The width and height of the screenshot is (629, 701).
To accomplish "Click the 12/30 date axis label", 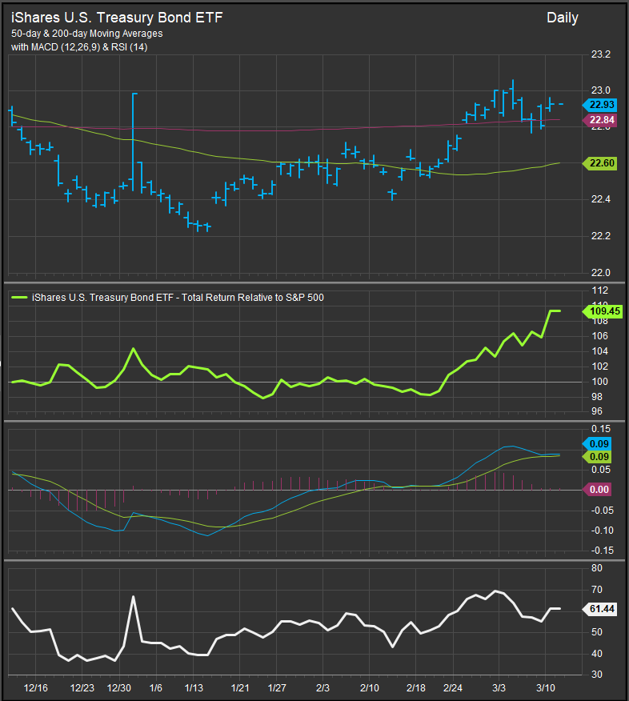I will pyautogui.click(x=119, y=687).
